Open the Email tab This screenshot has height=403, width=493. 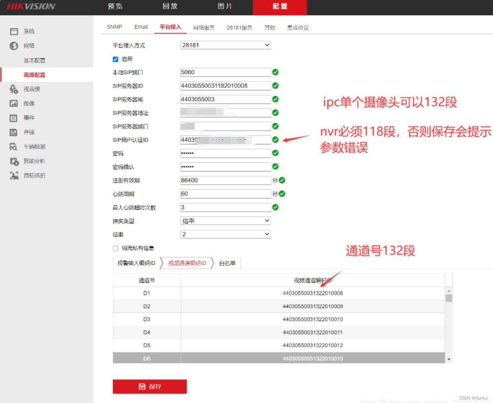coord(141,27)
